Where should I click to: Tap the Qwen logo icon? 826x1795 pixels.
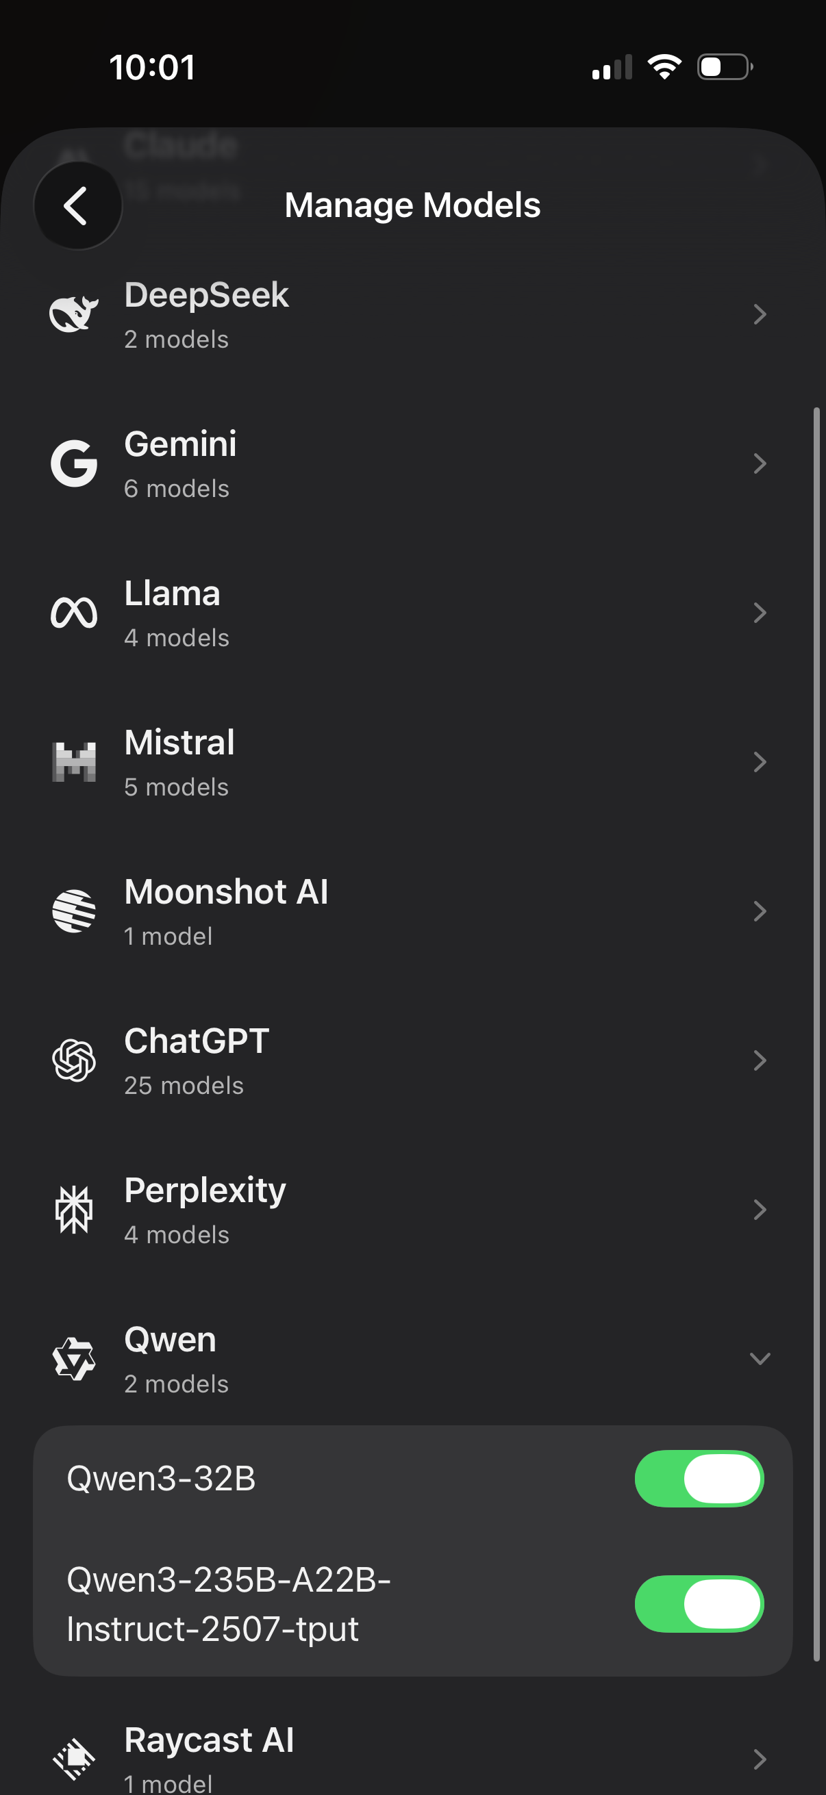coord(74,1358)
